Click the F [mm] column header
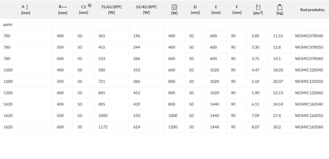 (x=237, y=10)
